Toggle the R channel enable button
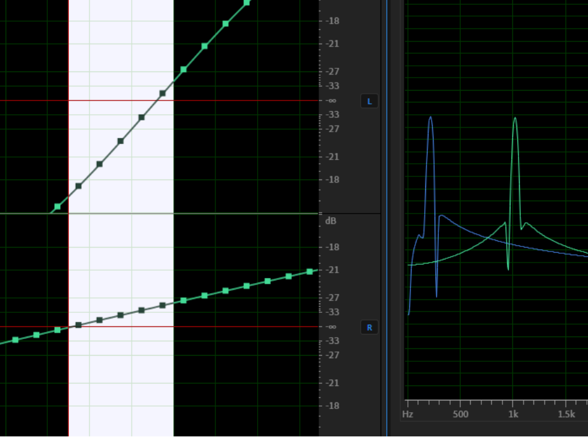 point(369,327)
